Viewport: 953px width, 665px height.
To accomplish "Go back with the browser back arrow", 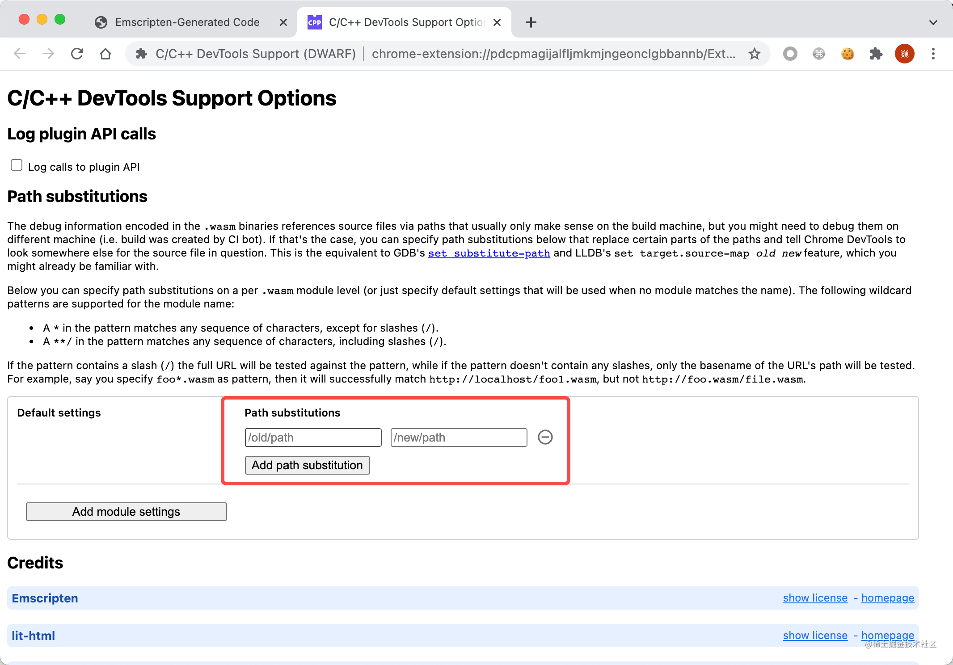I will [x=20, y=54].
